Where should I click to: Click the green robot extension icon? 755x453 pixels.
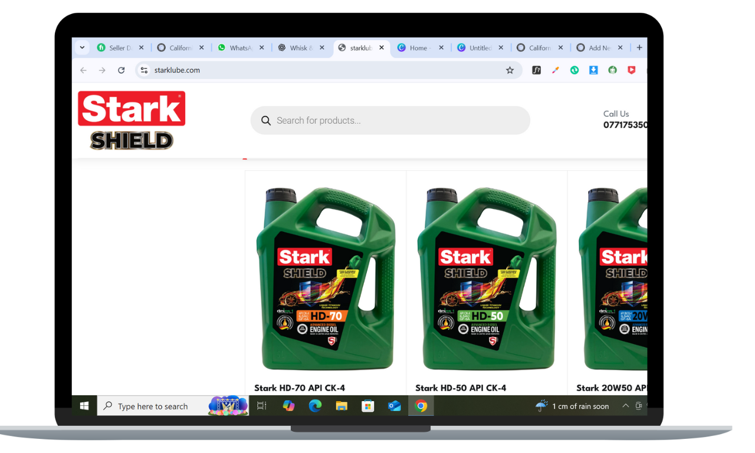pyautogui.click(x=612, y=70)
